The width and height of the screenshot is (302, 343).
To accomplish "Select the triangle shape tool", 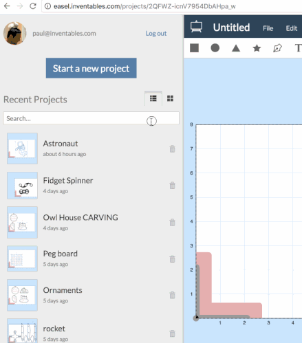I will point(236,48).
